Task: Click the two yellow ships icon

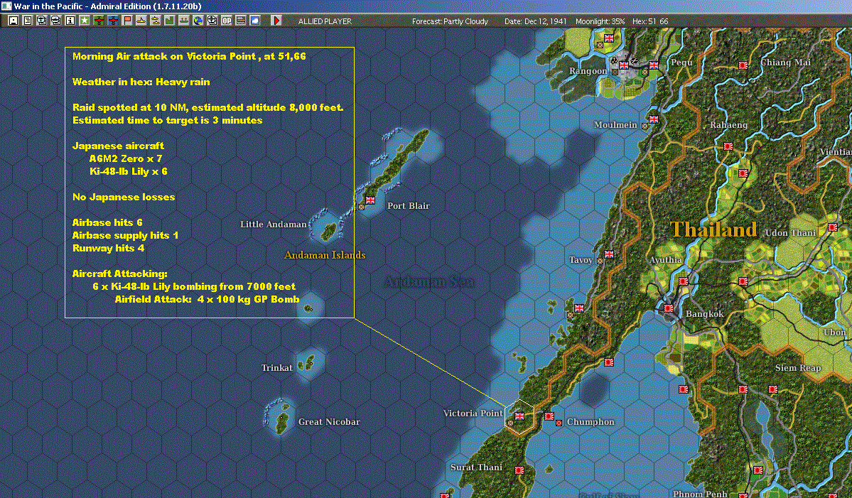Action: coord(156,21)
